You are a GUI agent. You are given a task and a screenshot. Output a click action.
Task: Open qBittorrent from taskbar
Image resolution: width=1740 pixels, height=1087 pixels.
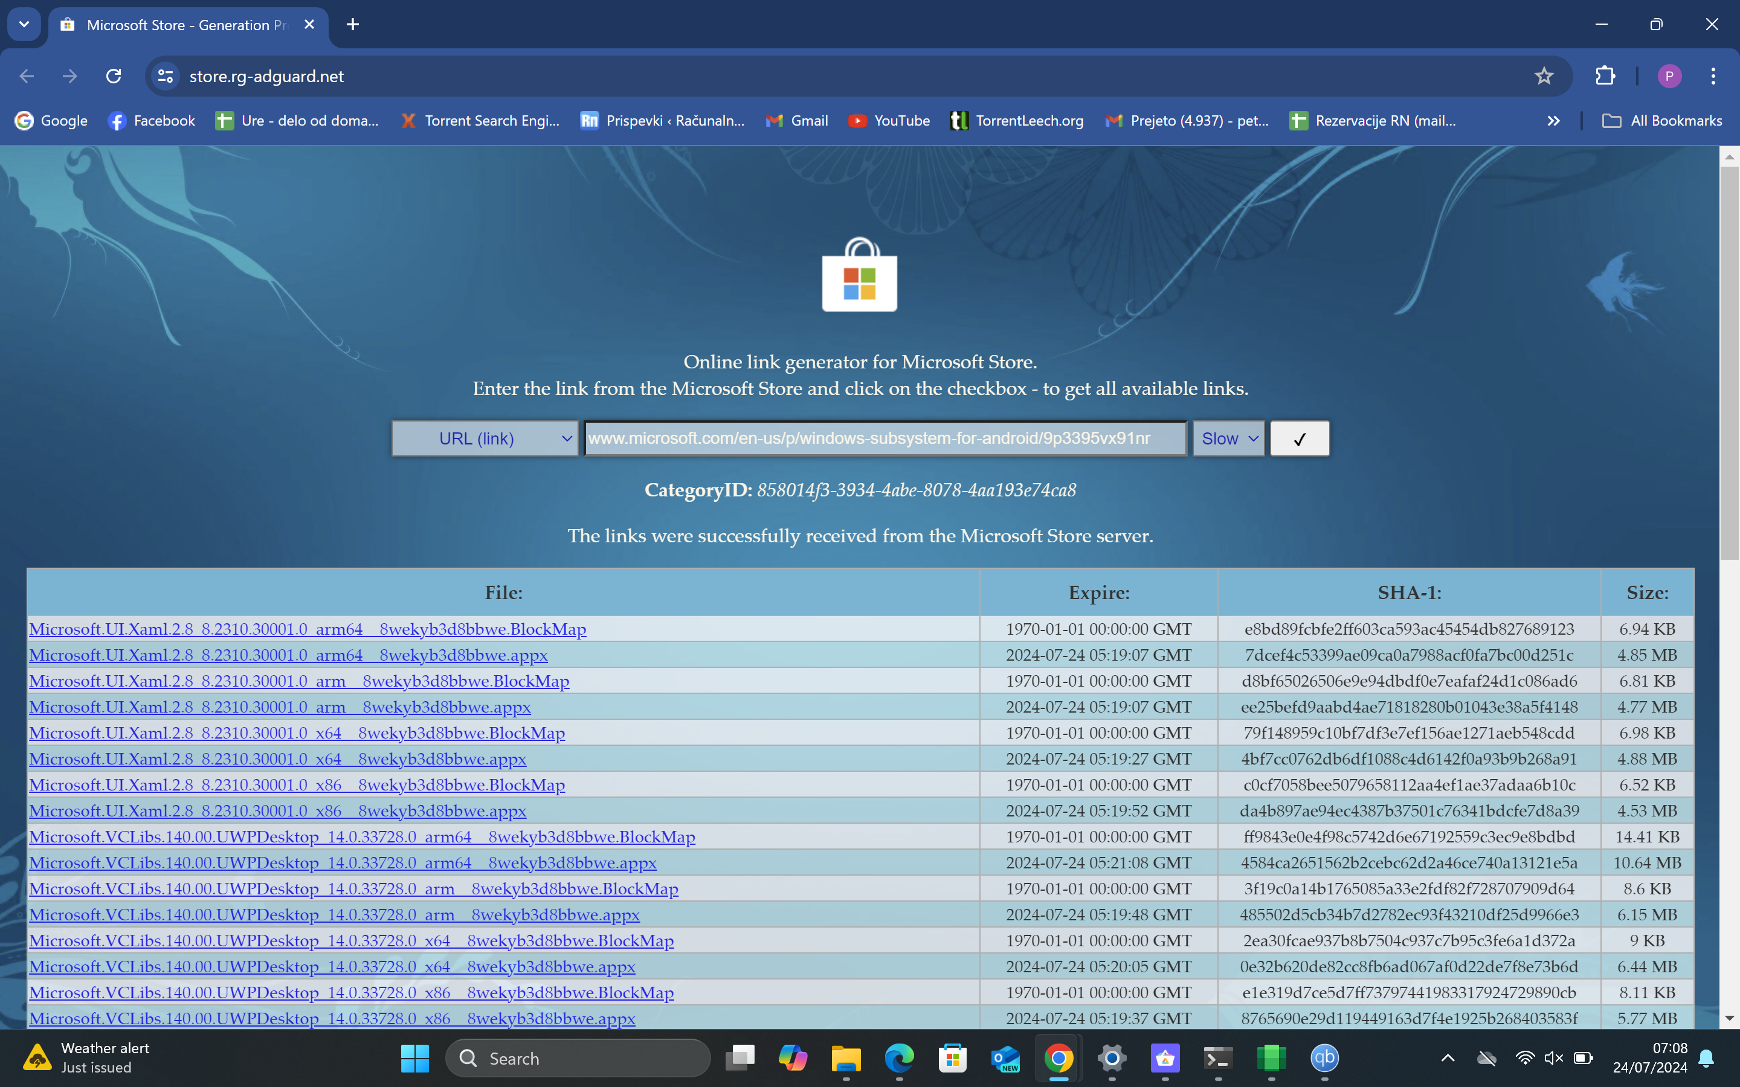tap(1324, 1058)
